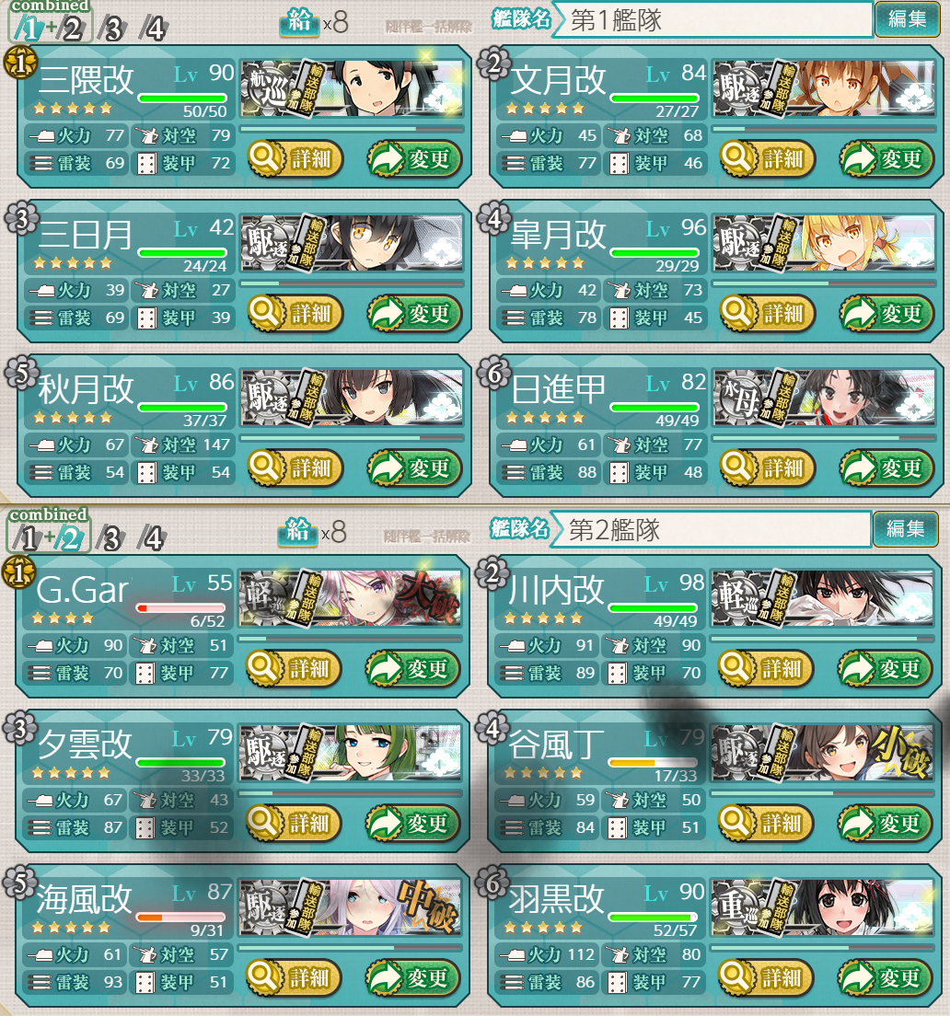Select fleet 2 tab in top panel
This screenshot has width=950, height=1016.
(x=71, y=29)
